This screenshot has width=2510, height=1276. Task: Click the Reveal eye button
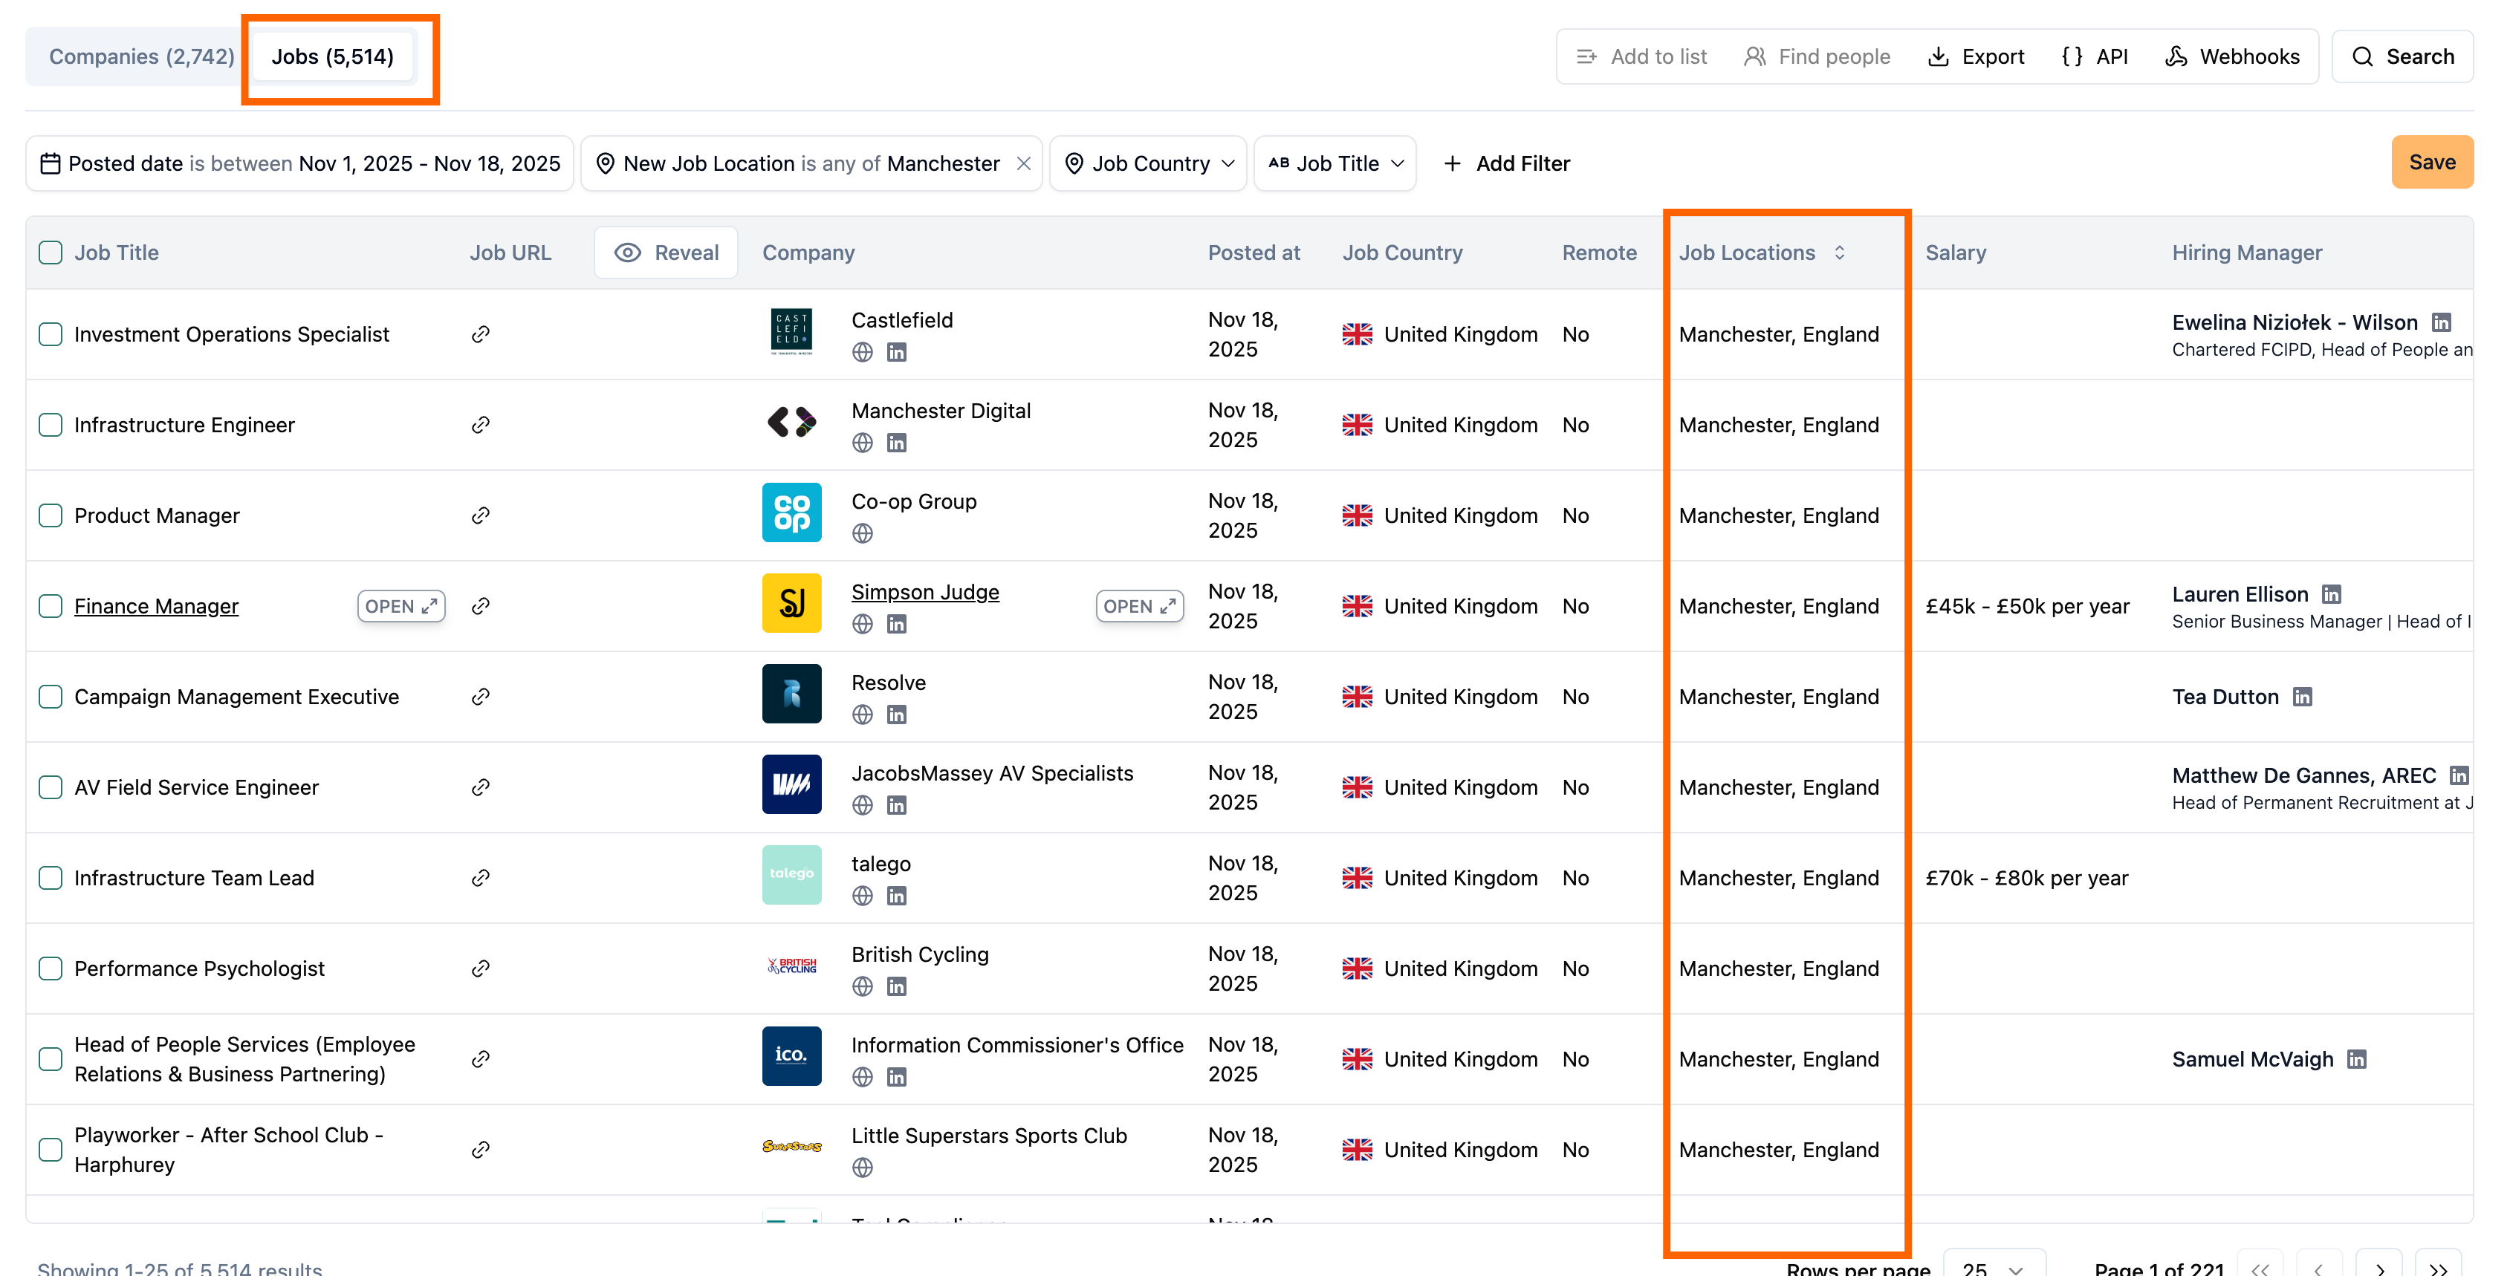[x=667, y=253]
